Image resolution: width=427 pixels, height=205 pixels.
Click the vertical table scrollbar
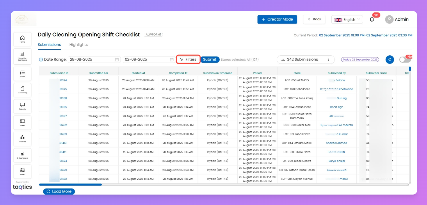410,69
